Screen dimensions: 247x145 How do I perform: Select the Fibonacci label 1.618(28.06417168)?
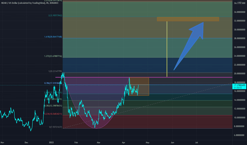click(53, 37)
